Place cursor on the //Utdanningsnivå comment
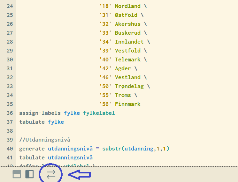This screenshot has height=182, width=238. point(45,140)
